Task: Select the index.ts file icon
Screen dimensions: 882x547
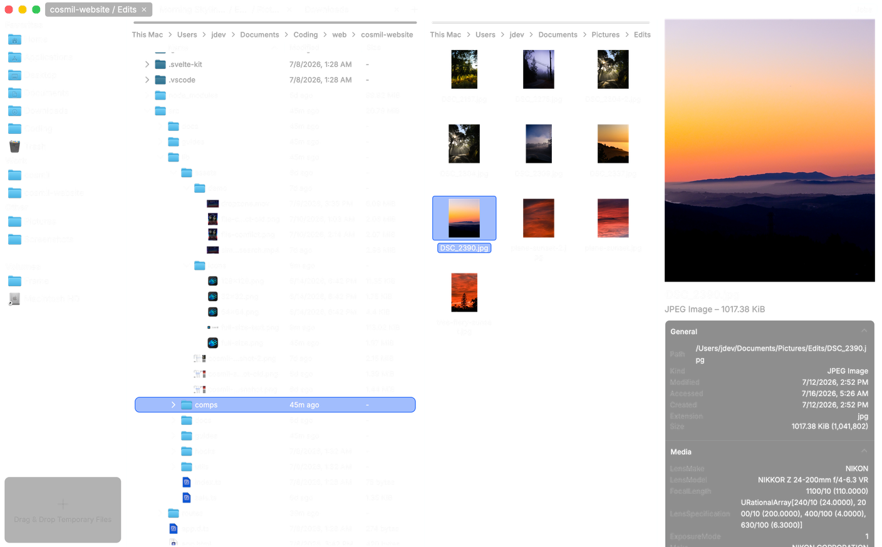Action: 187,482
